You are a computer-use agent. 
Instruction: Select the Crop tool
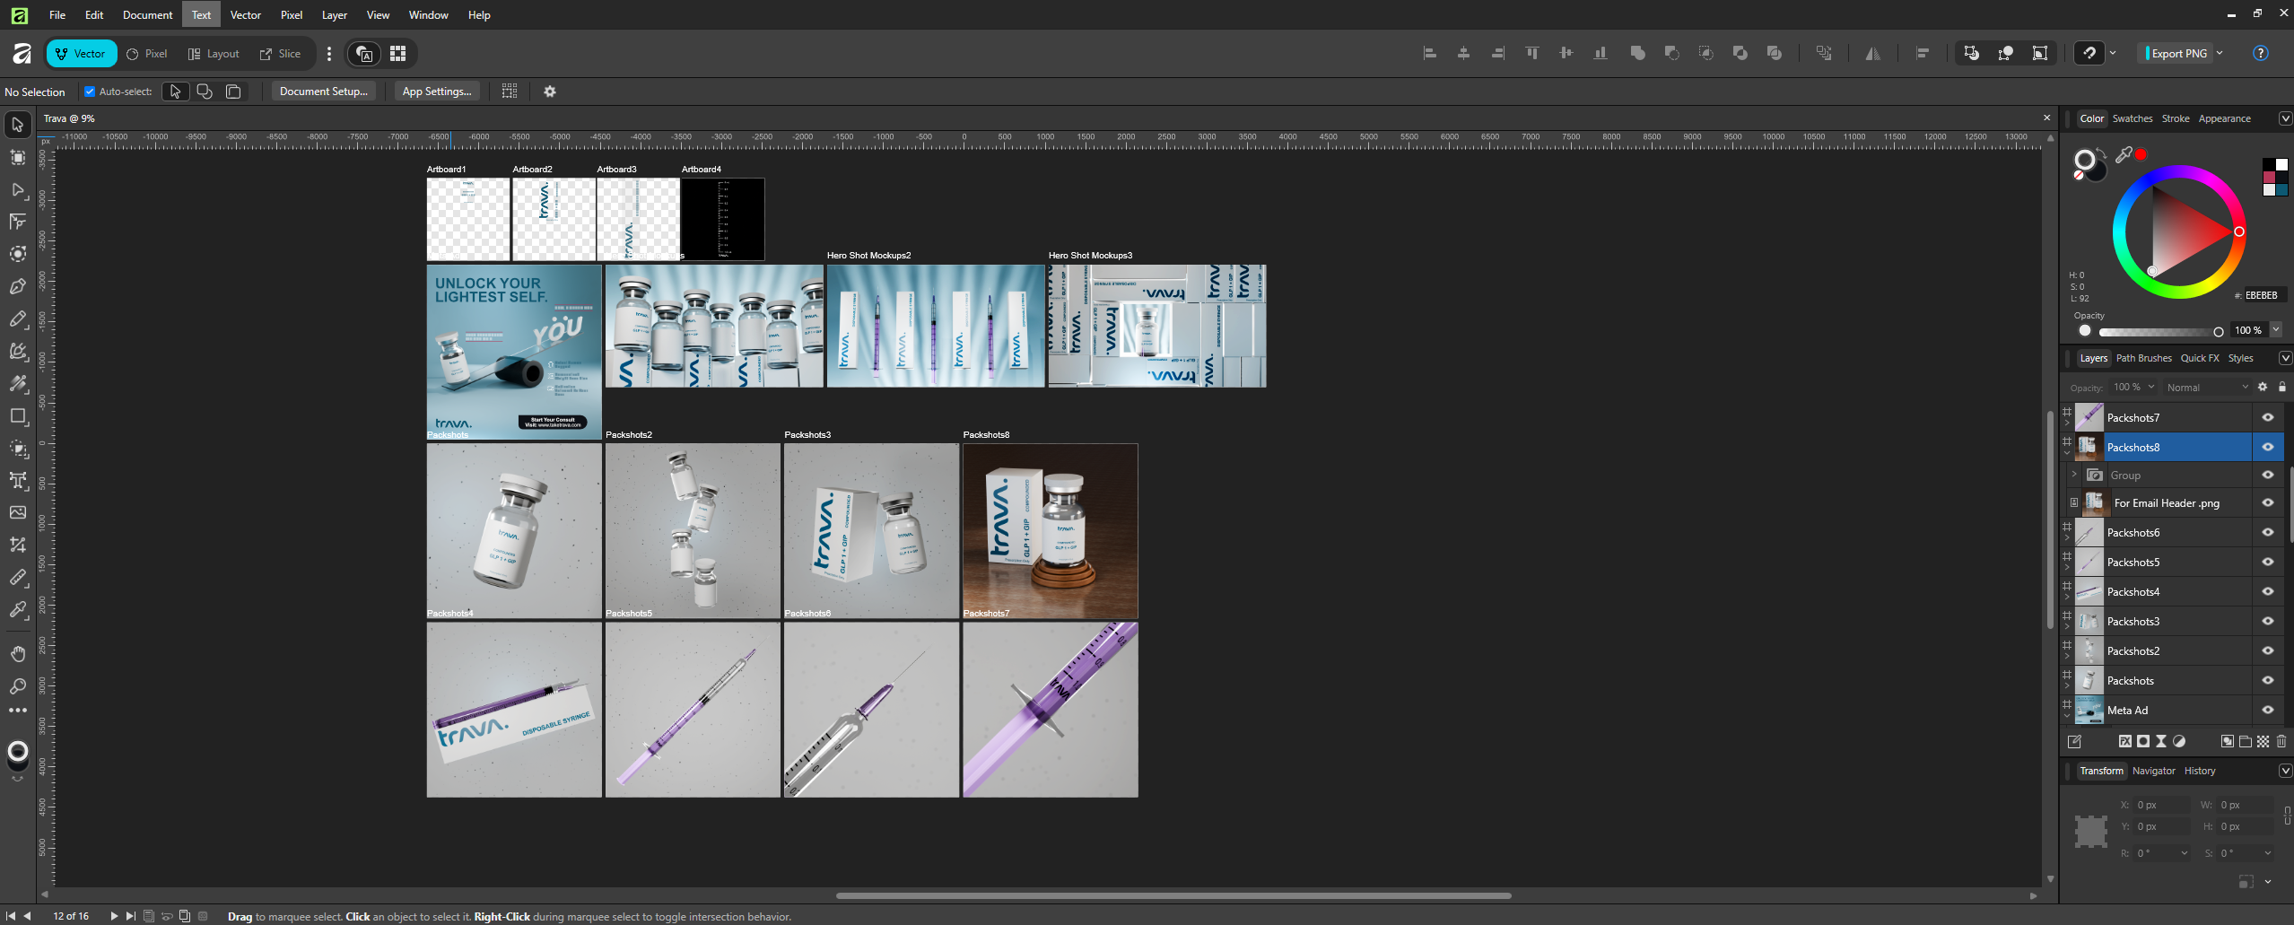point(18,545)
